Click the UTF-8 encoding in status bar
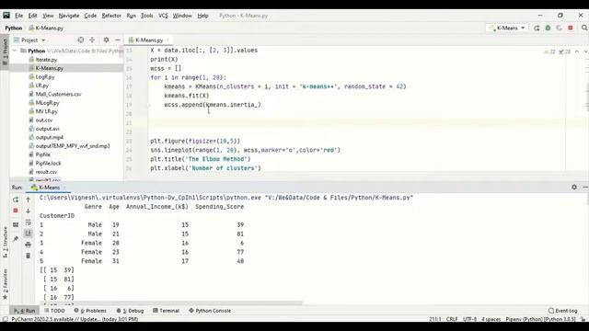Image resolution: width=589 pixels, height=331 pixels. click(x=469, y=319)
